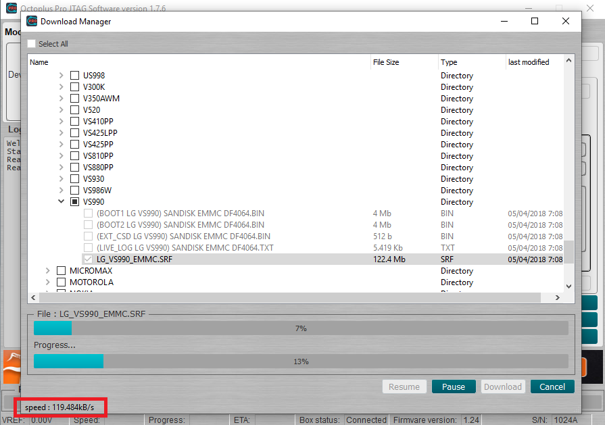Check the VS410PP folder checkbox
605x425 pixels.
pyautogui.click(x=75, y=121)
